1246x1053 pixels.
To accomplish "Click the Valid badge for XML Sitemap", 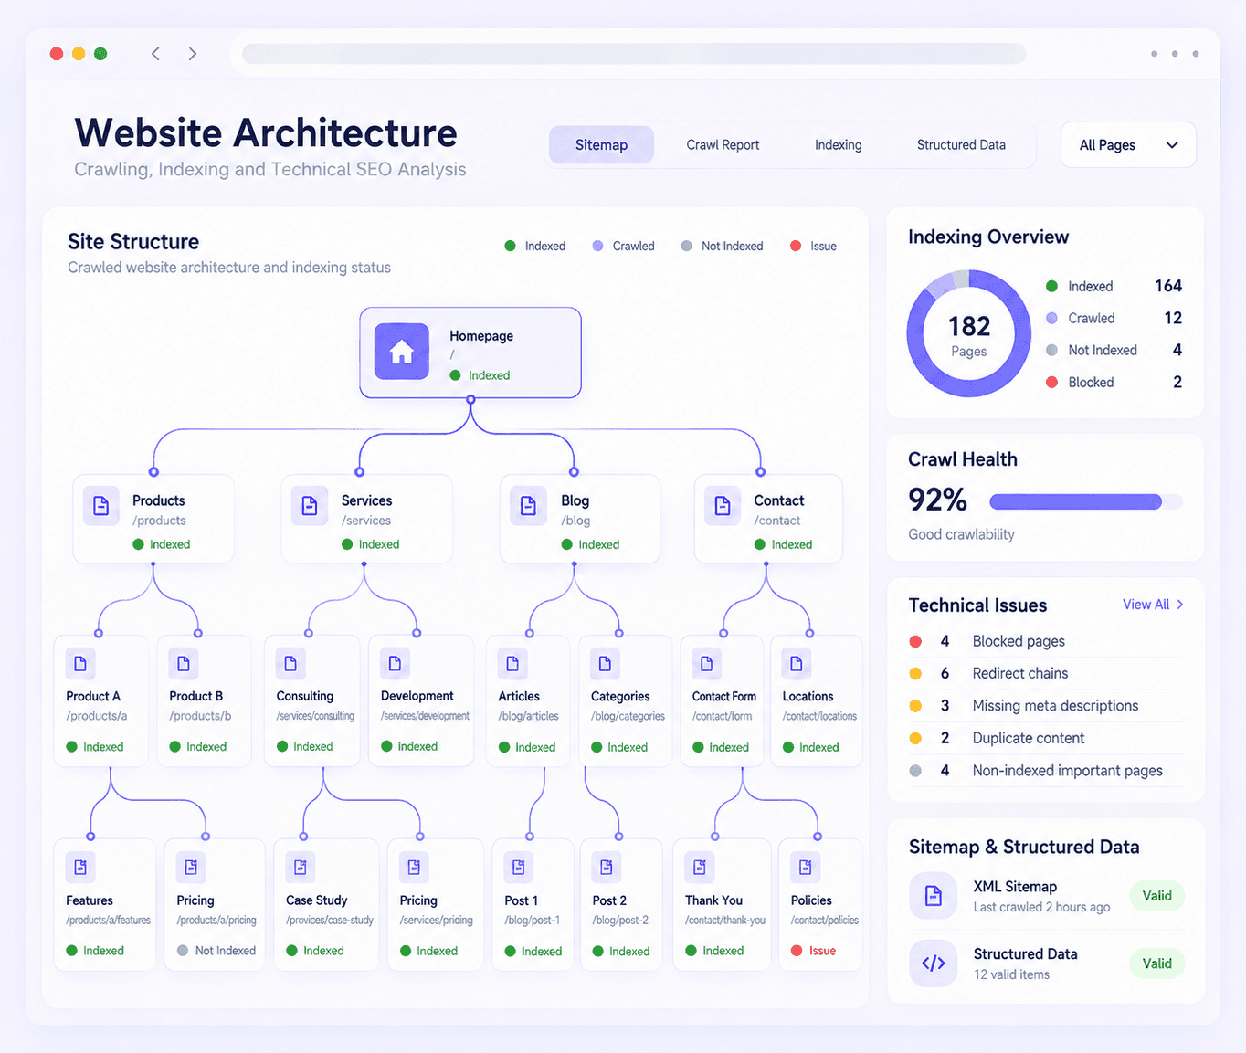I will point(1157,896).
